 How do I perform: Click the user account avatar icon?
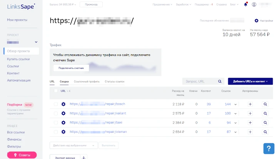pyautogui.click(x=254, y=5)
